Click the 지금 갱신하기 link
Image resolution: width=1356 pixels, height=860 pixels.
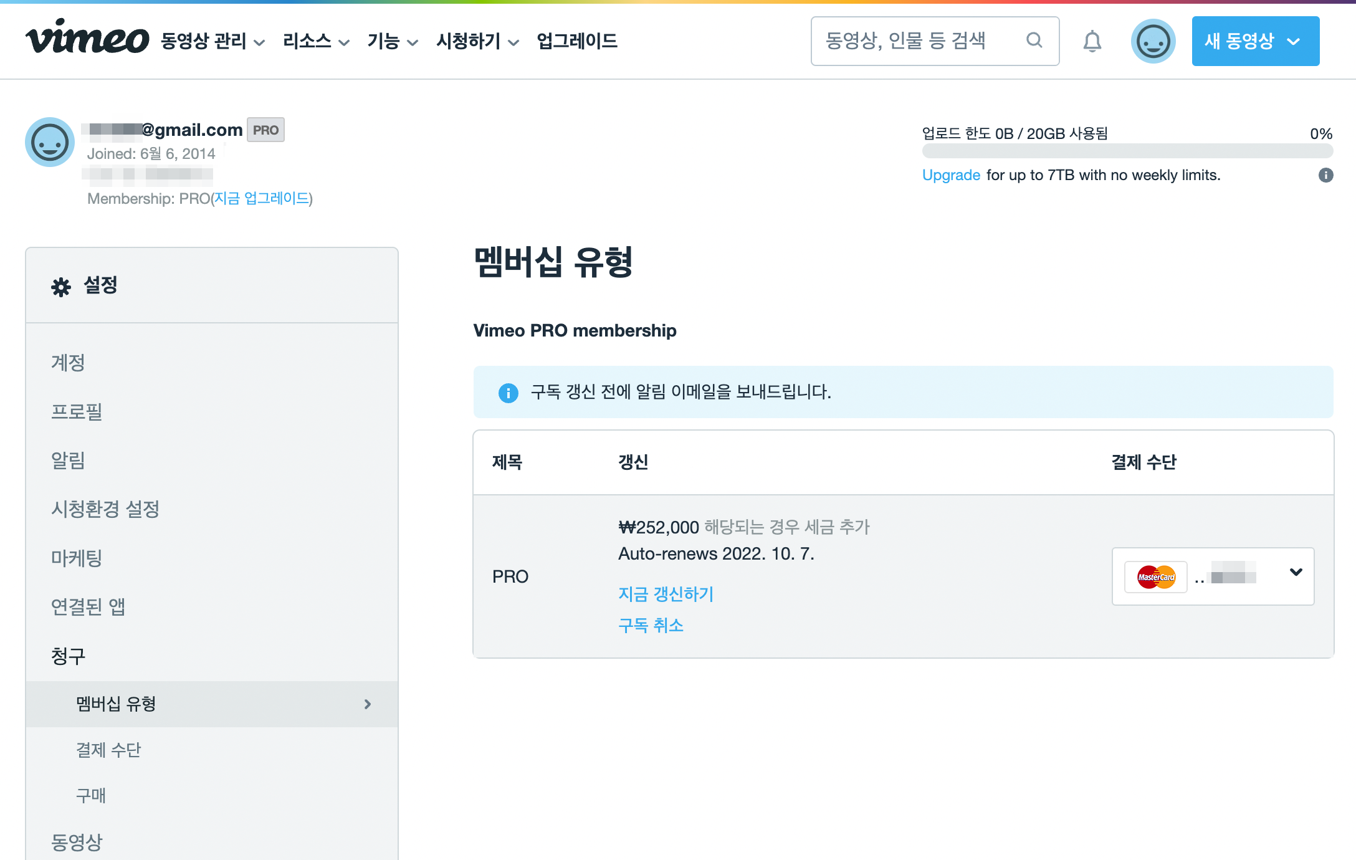(x=666, y=594)
